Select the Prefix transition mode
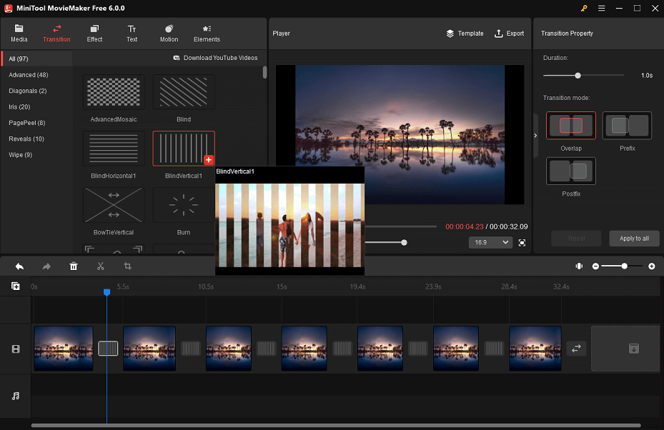The image size is (664, 430). (x=627, y=125)
